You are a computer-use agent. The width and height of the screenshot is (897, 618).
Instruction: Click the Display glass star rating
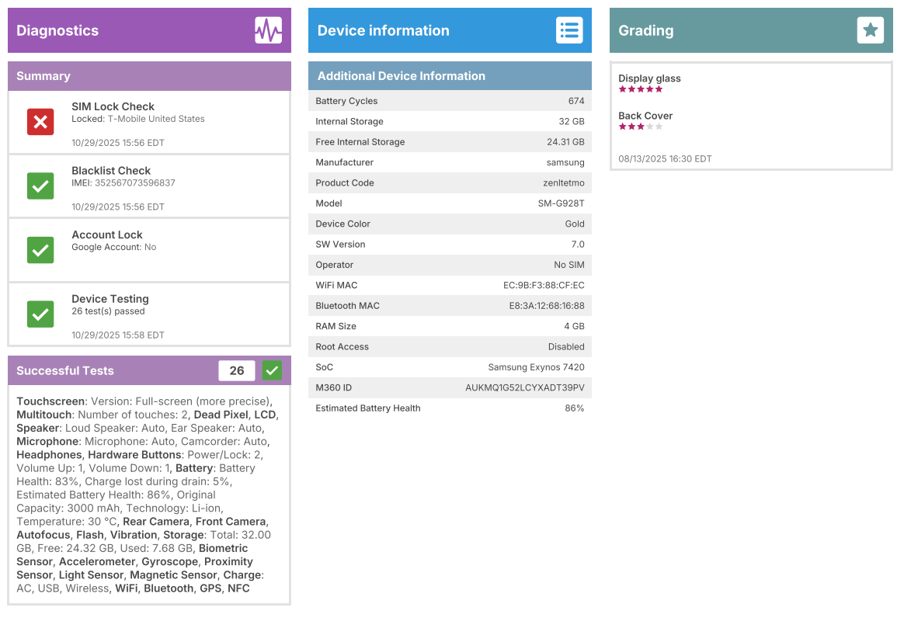[641, 89]
